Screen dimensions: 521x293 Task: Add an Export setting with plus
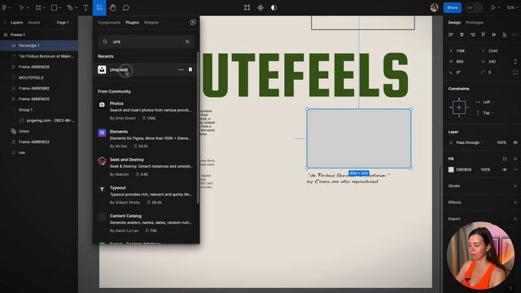click(x=515, y=219)
